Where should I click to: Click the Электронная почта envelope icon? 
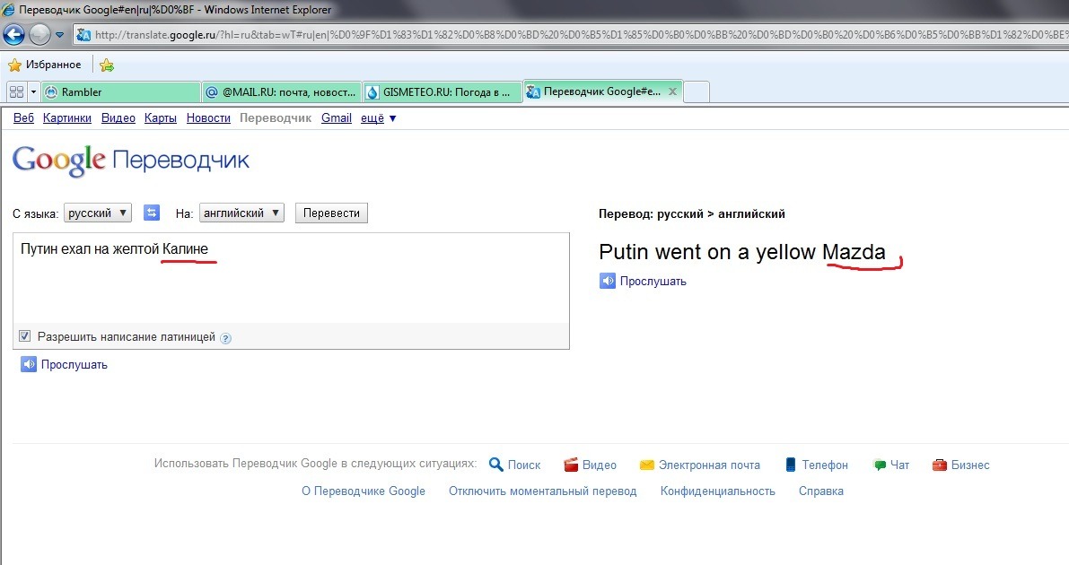(x=647, y=465)
